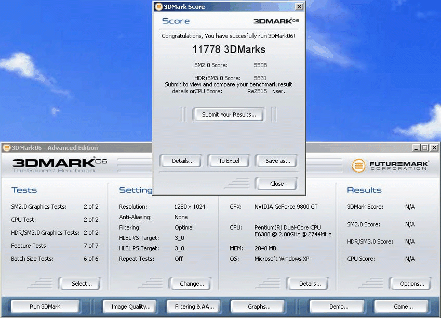Viewport: 441px width, 318px height.
Task: Click 'Feature Tests:' 7 of 7 value
Action: [x=91, y=246]
